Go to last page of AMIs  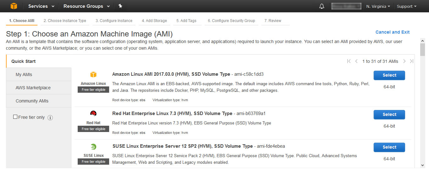(x=412, y=61)
